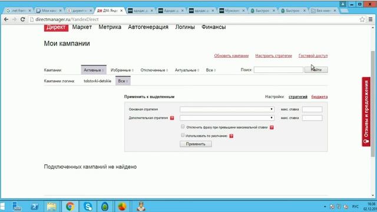377x212 pixels.
Task: Focus макс. ставка field for Основная стратегия
Action: coord(312,110)
